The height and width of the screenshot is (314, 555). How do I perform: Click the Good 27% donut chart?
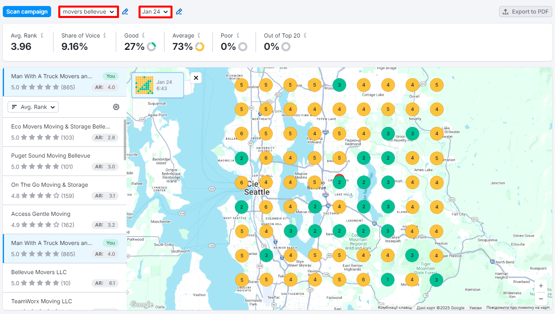coord(151,47)
